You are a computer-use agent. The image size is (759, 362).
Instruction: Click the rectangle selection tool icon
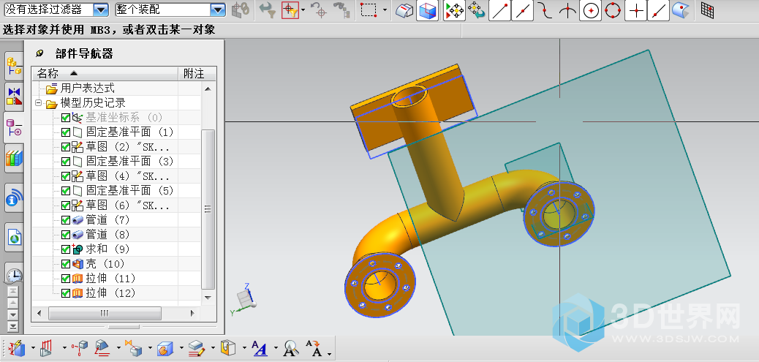click(369, 10)
